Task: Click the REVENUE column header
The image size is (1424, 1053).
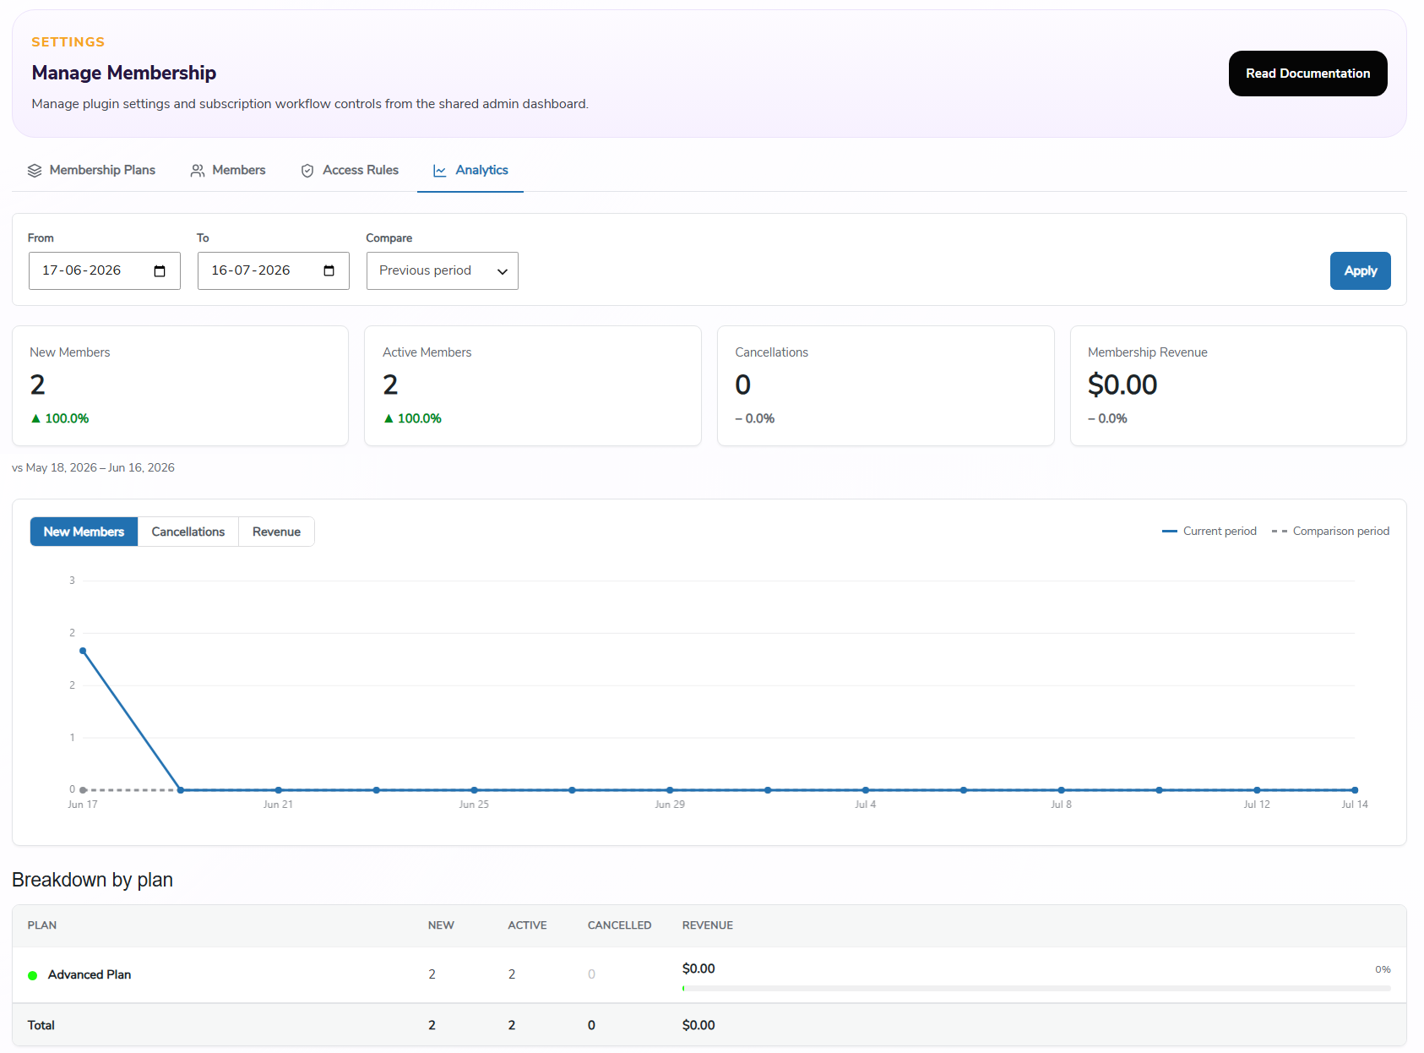Action: [x=708, y=925]
